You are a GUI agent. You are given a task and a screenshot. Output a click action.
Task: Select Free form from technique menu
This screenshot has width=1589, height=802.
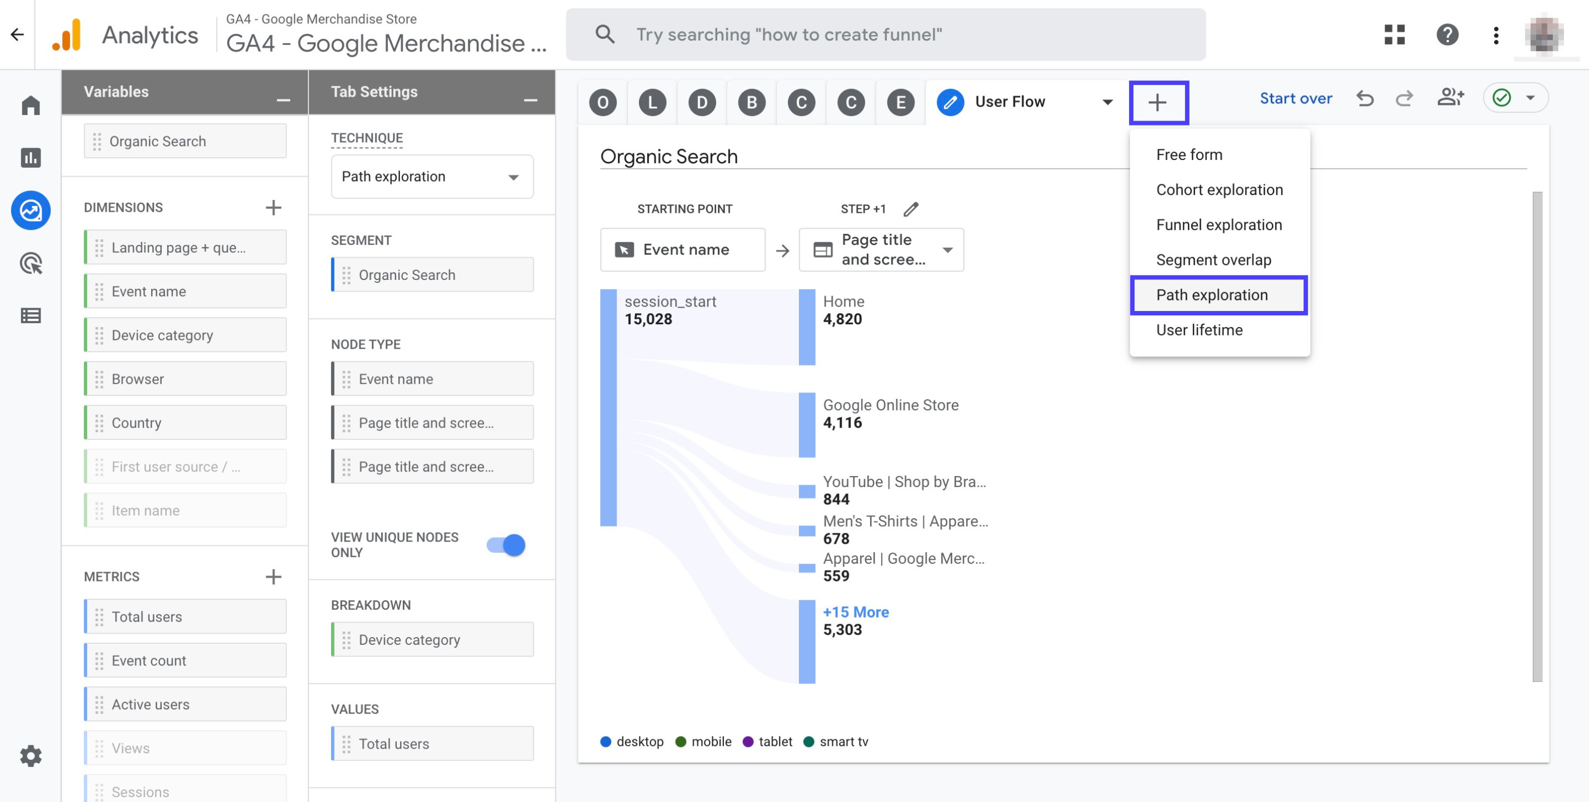pyautogui.click(x=1220, y=155)
